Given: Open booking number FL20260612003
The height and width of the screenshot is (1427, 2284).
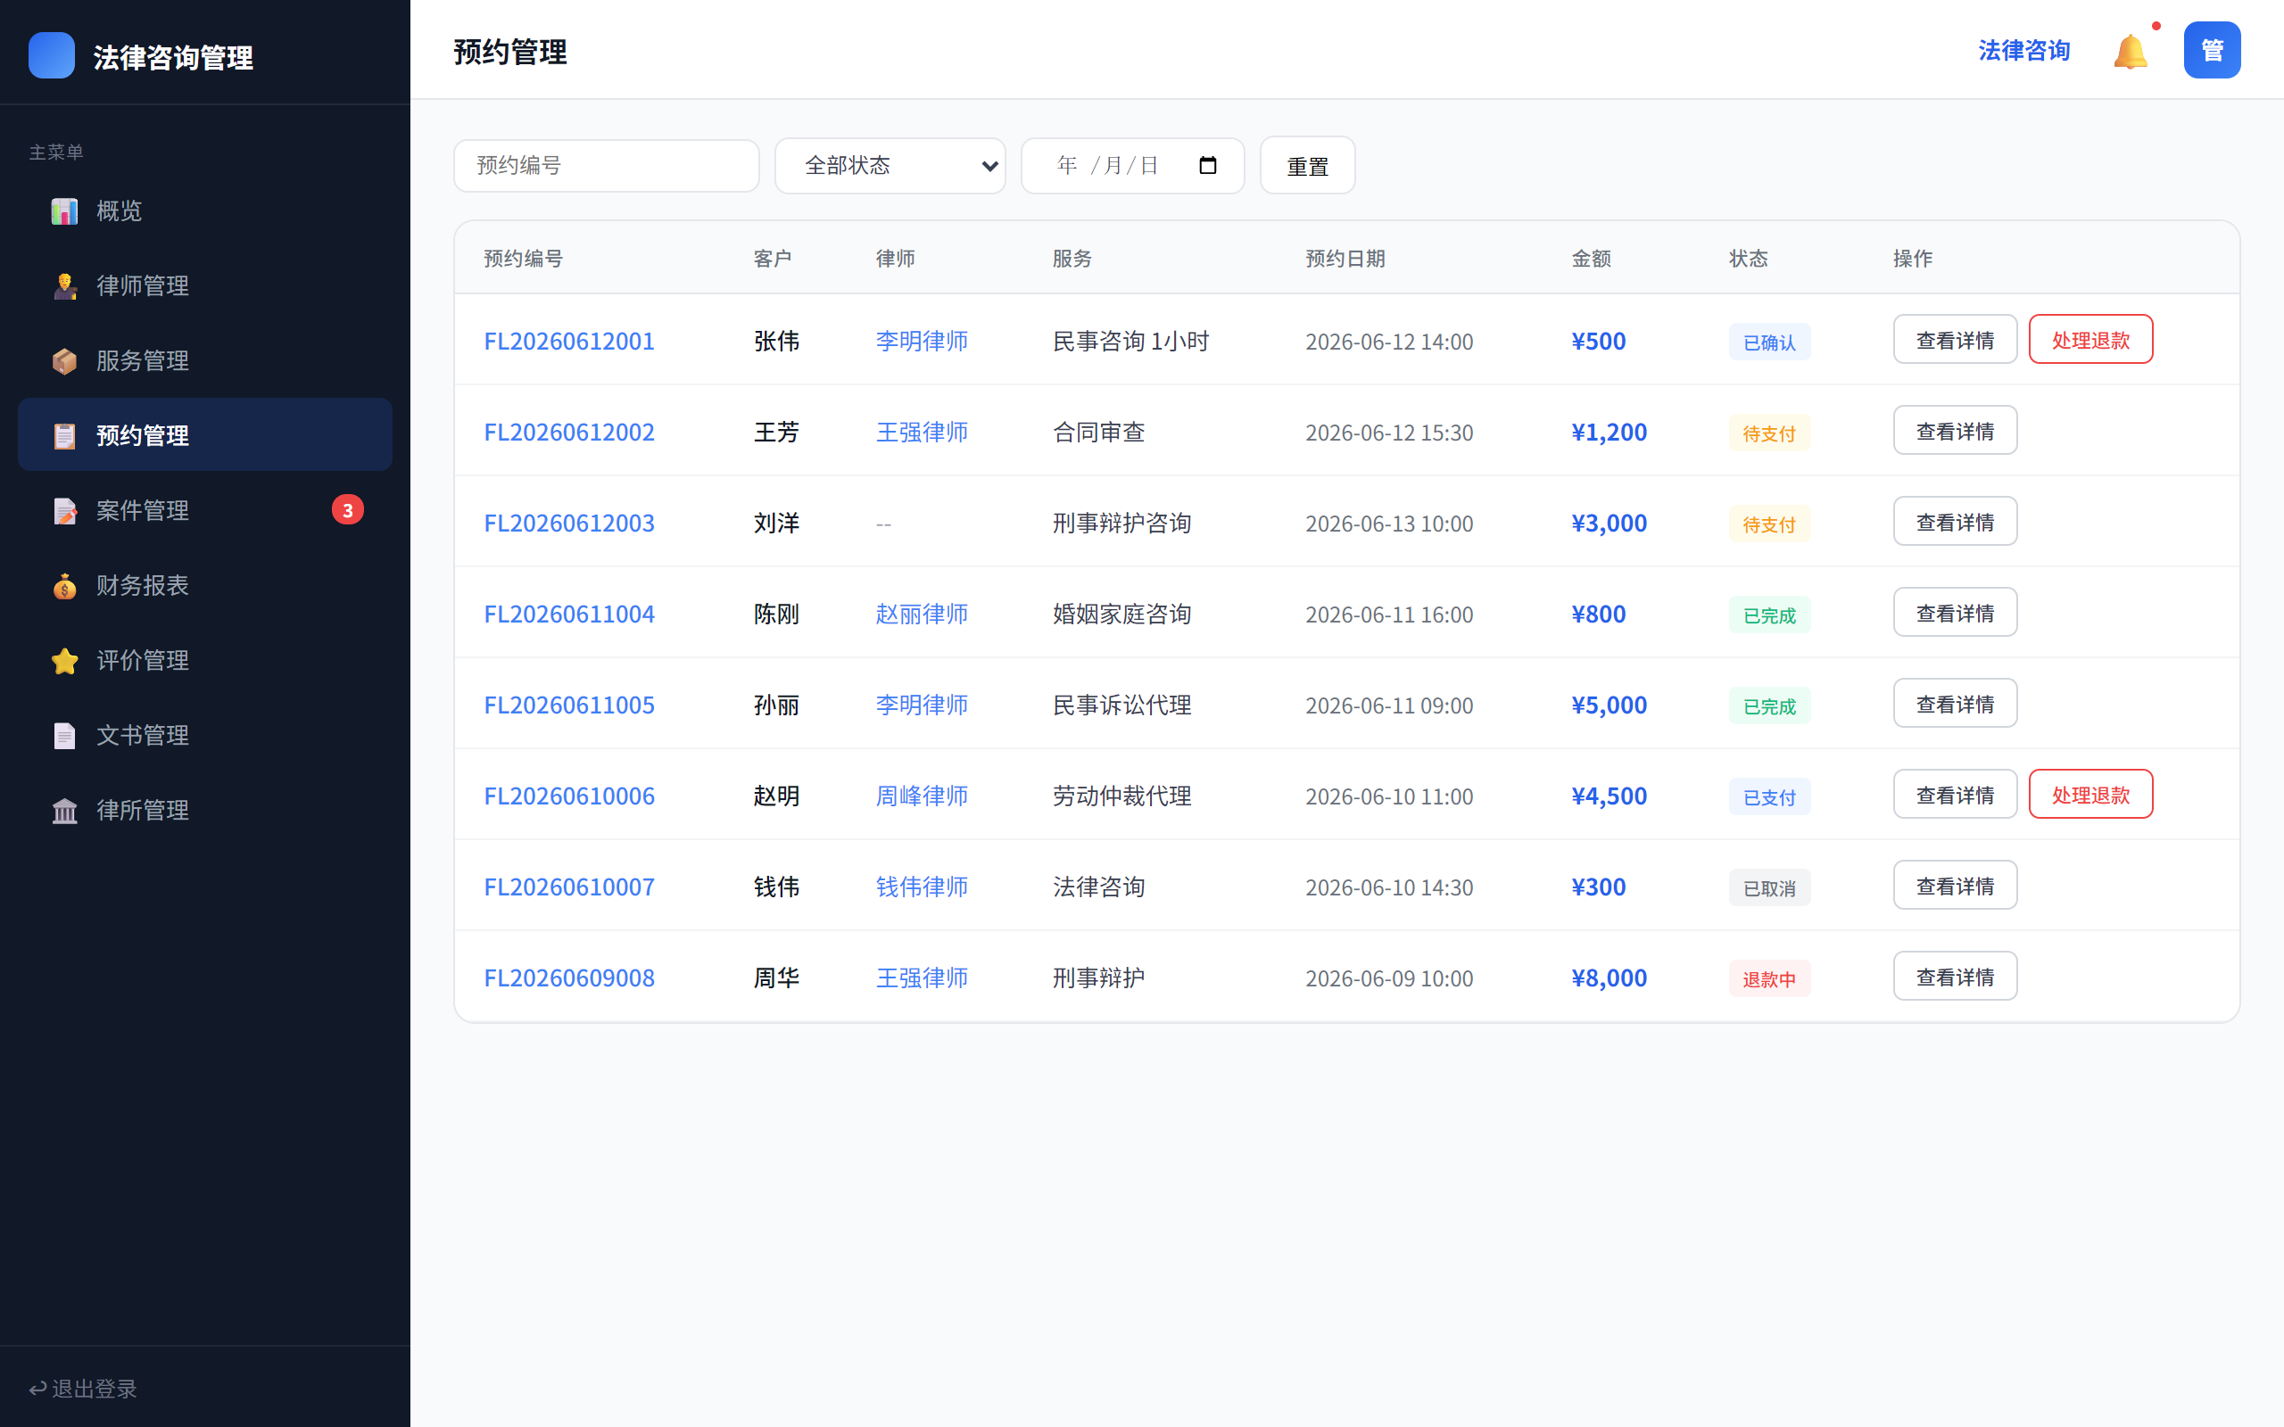Looking at the screenshot, I should pyautogui.click(x=569, y=523).
